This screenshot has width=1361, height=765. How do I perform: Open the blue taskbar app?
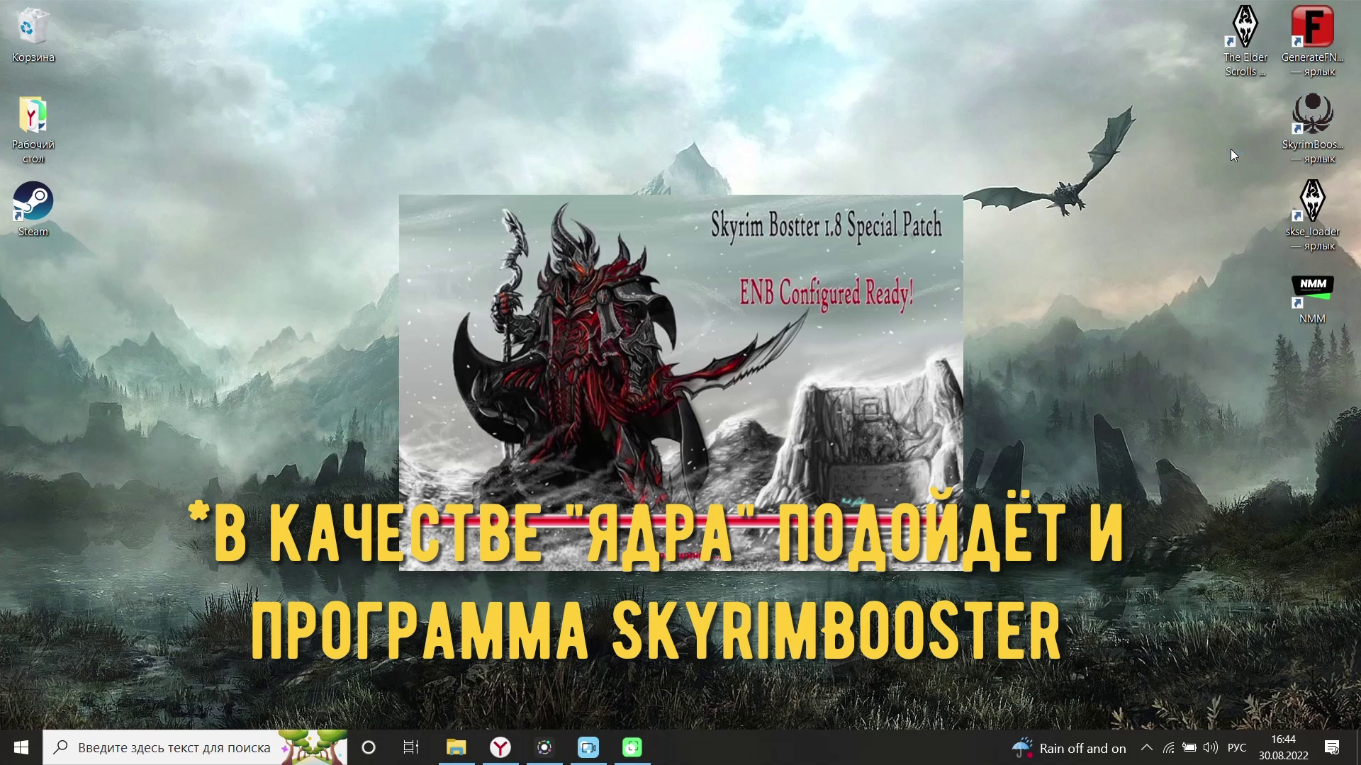pos(588,747)
